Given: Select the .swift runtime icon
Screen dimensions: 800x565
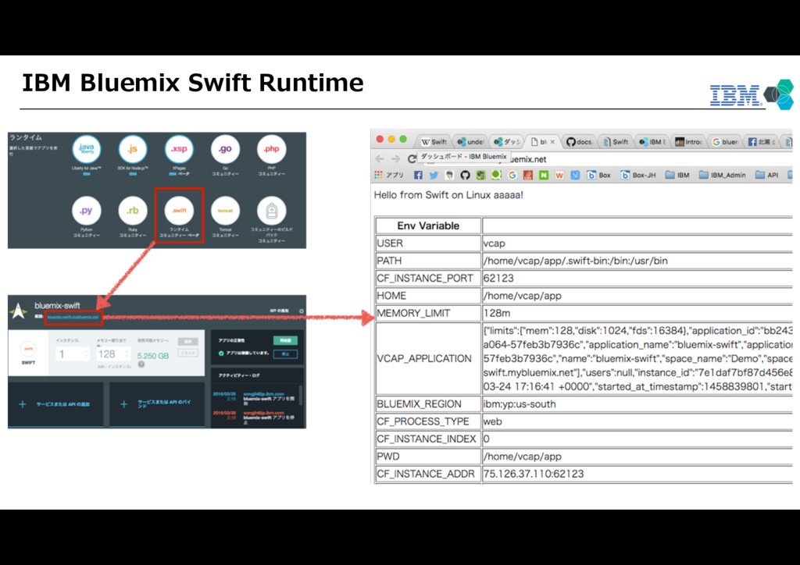Looking at the screenshot, I should tap(179, 211).
